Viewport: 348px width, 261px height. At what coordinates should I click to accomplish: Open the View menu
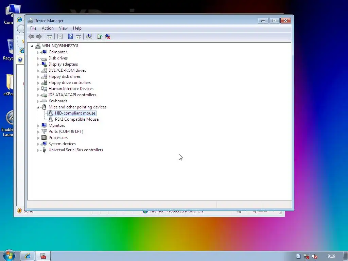pyautogui.click(x=63, y=28)
